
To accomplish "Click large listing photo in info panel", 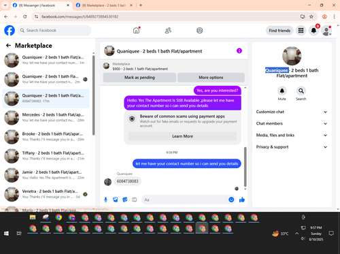I will coord(292,56).
